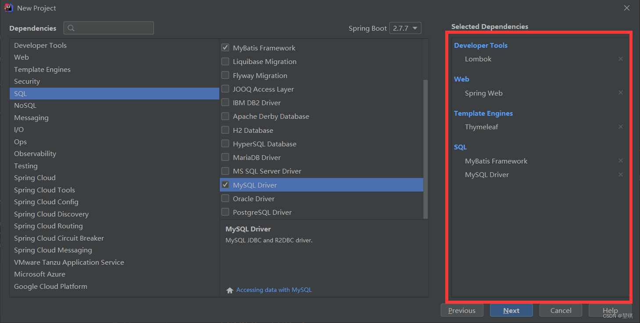The height and width of the screenshot is (323, 640).
Task: Select the Security category
Action: point(114,82)
